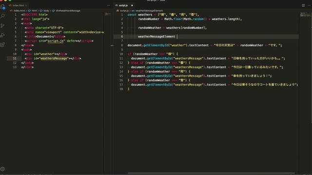Image resolution: width=312 pixels, height=175 pixels.
Task: Open the Source Control view
Action: pos(3,26)
